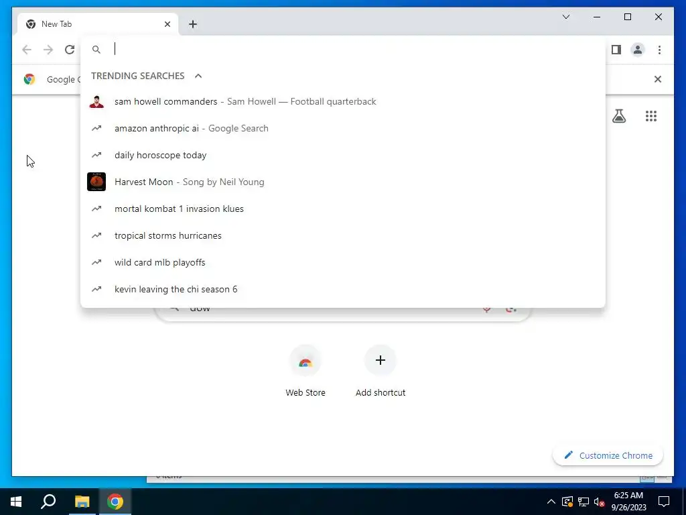Collapse the Trending Searches section

(x=198, y=76)
